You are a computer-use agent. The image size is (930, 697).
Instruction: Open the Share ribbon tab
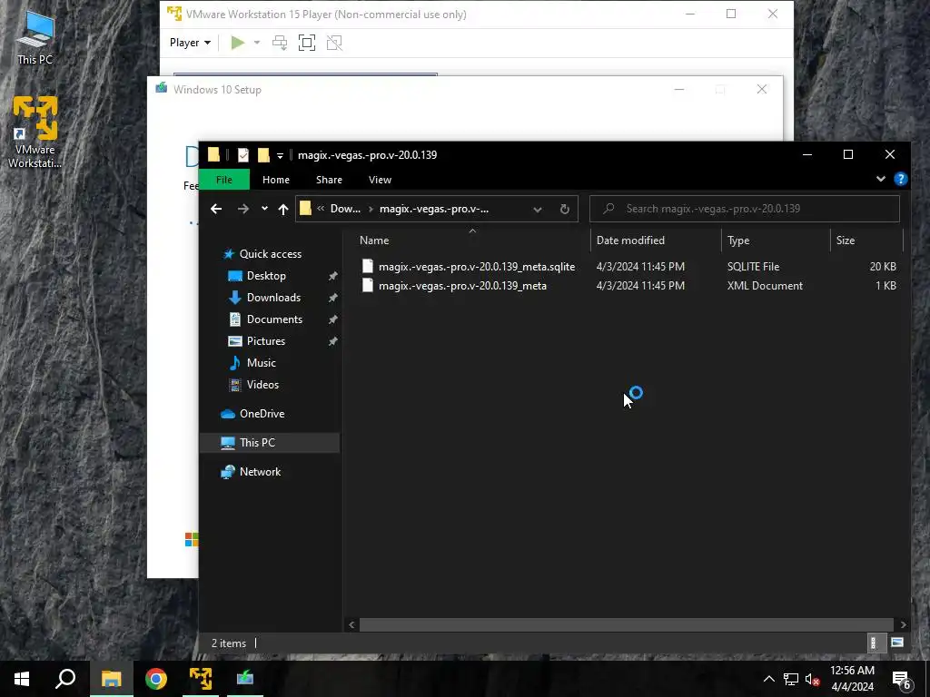[x=329, y=180]
